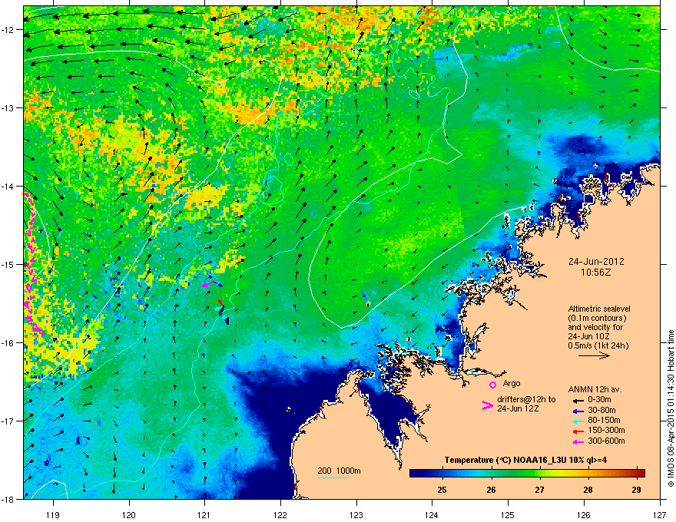Click the '10:56Z' time text
The width and height of the screenshot is (676, 522).
point(596,273)
